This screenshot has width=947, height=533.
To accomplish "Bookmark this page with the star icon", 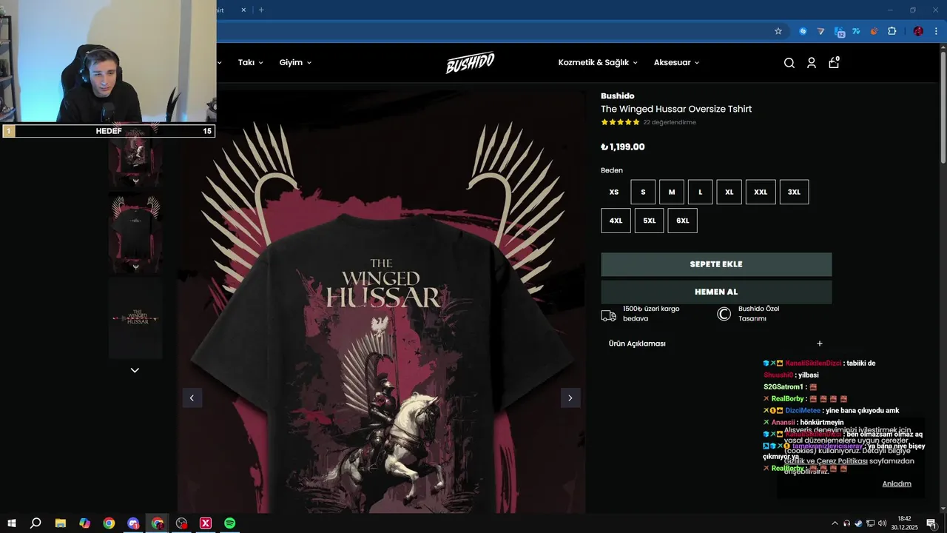I will [x=778, y=31].
